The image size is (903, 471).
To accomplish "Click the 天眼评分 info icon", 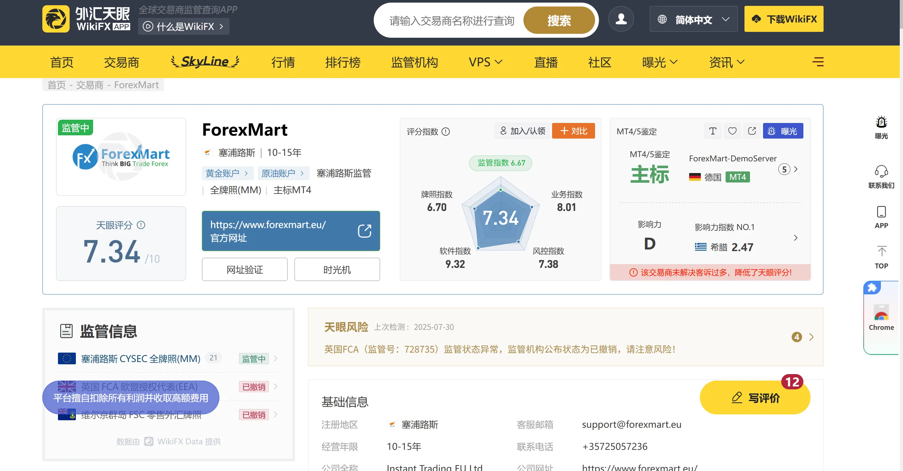I will coord(141,225).
